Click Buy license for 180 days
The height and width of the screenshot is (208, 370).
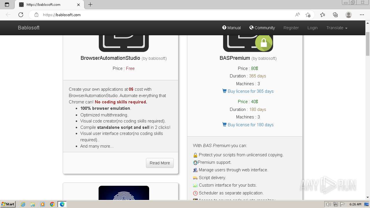coord(248,125)
